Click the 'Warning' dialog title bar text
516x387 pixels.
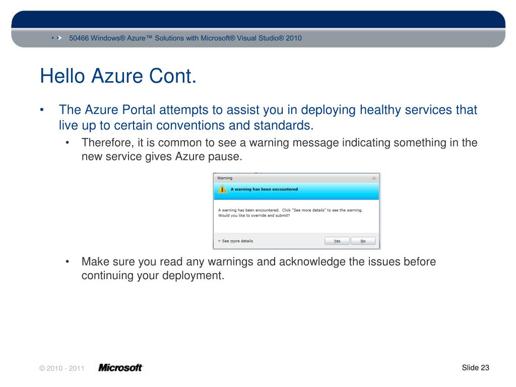[x=225, y=178]
